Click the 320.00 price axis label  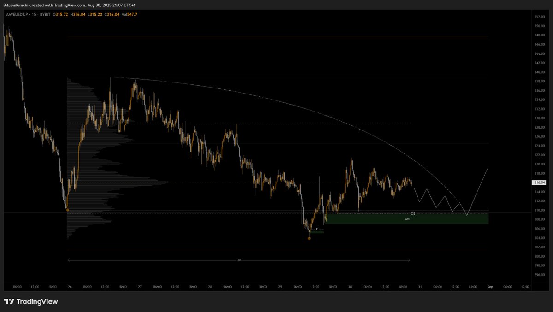[540, 164]
